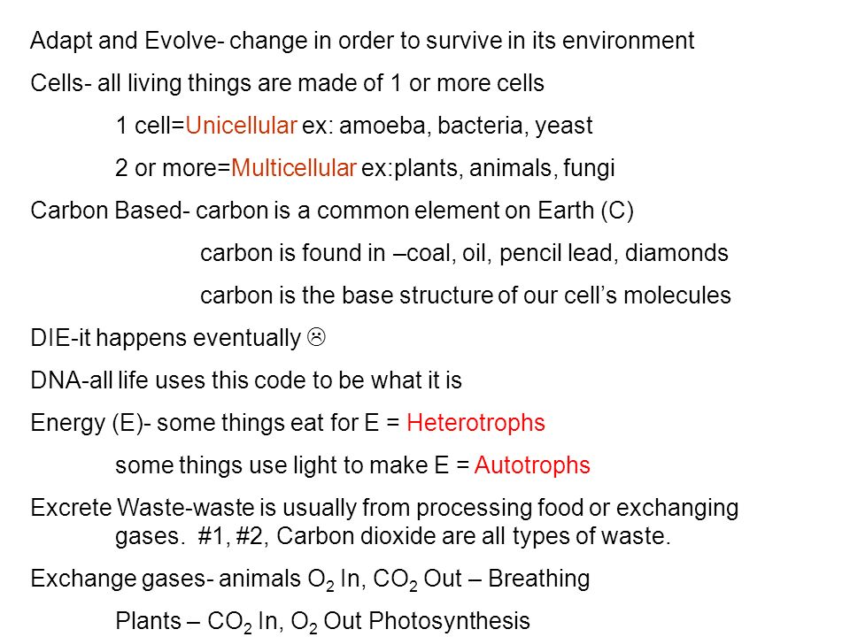This screenshot has width=850, height=637.
Task: Click the word DIE-it
Action: pos(61,338)
